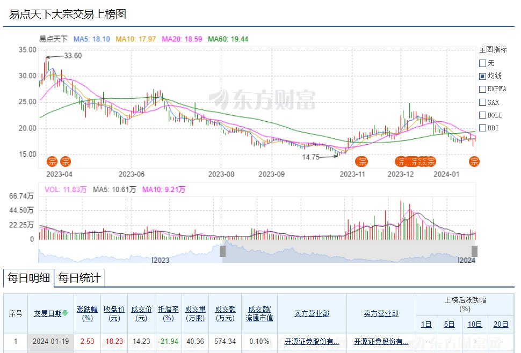Sort by 5日 post-listing change column
This screenshot has width=521, height=353.
point(449,324)
